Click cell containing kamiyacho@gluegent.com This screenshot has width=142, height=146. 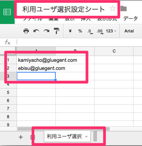(x=36, y=60)
